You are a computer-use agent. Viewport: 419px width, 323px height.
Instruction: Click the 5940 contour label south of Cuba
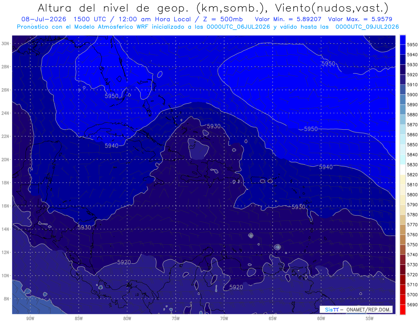pyautogui.click(x=111, y=146)
